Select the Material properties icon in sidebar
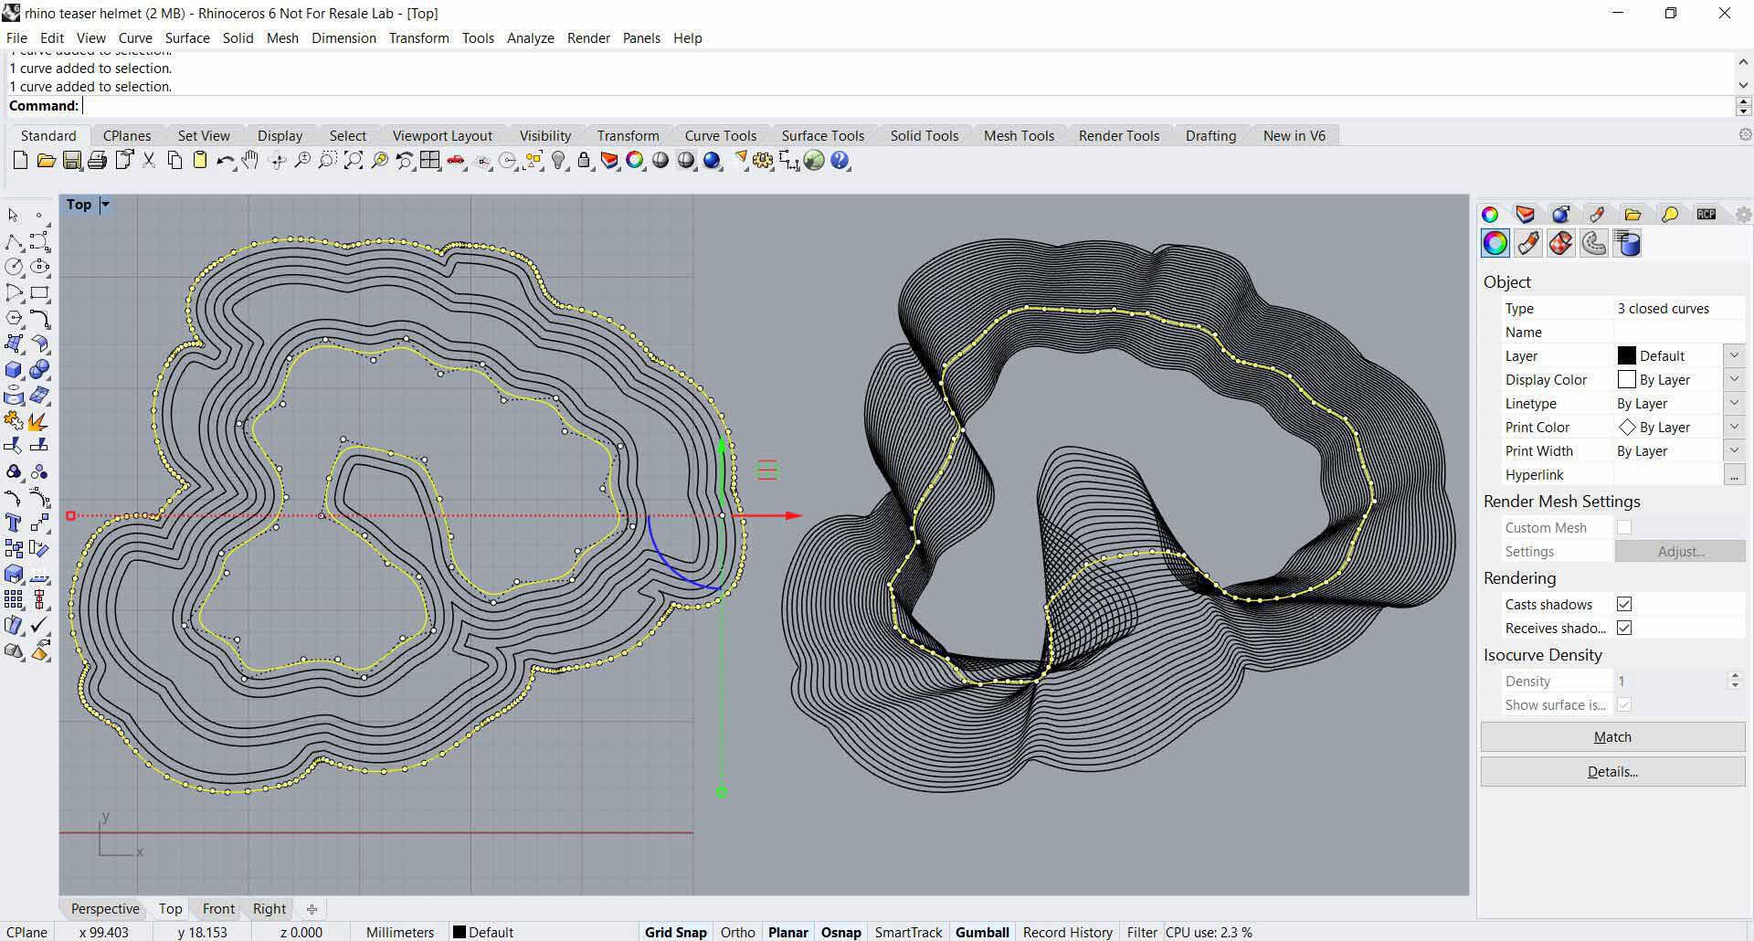Viewport: 1754px width, 941px height. (x=1527, y=243)
